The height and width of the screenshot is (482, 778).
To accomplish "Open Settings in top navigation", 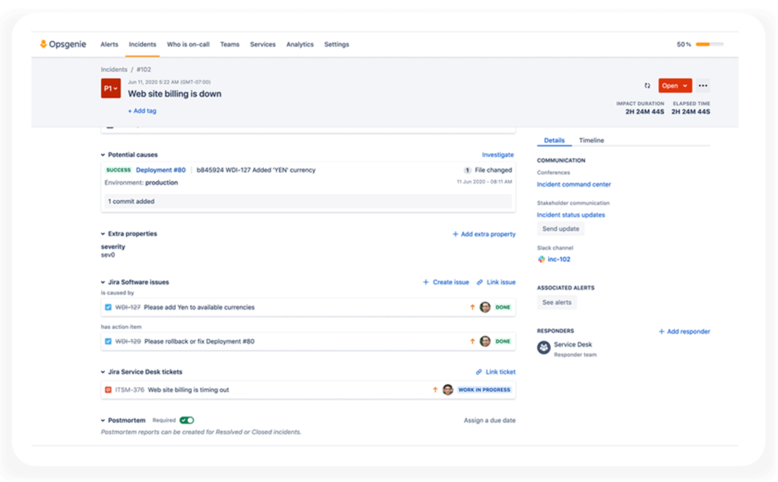I will pyautogui.click(x=337, y=45).
